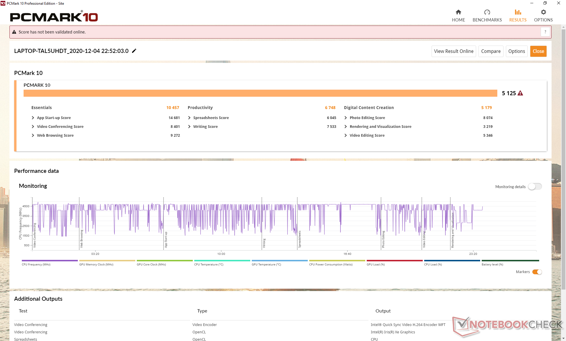Click the red warning triangle beside 5 125

point(520,93)
